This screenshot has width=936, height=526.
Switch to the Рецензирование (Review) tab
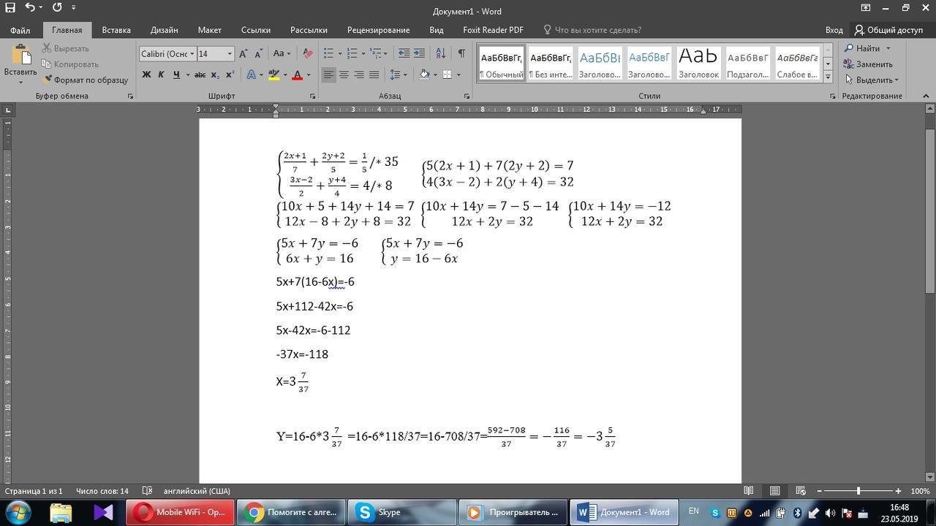tap(378, 30)
